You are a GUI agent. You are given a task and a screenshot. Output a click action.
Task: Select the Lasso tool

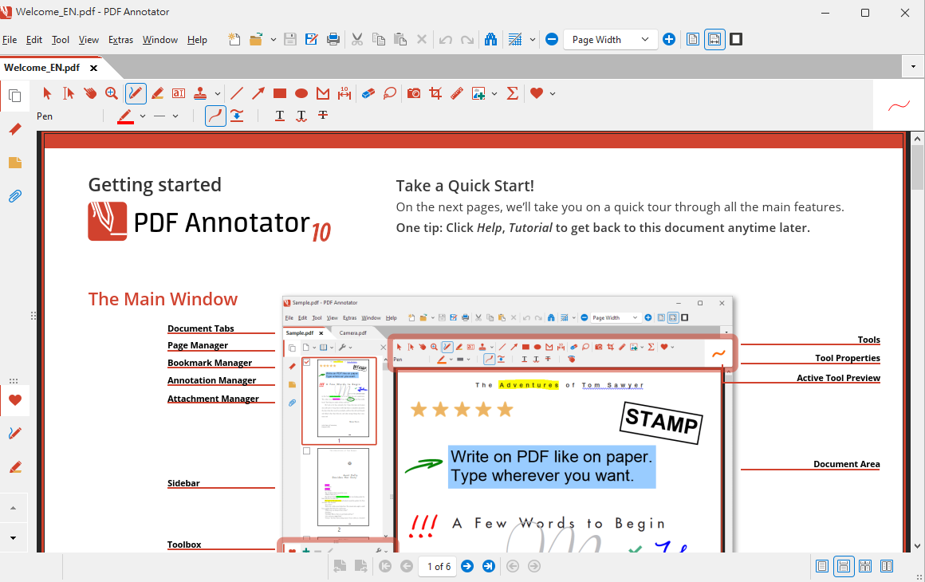[389, 93]
